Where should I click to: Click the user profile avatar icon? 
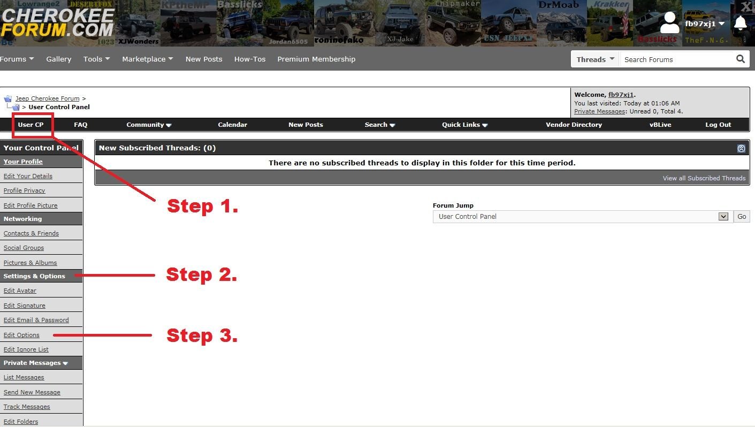pyautogui.click(x=669, y=23)
